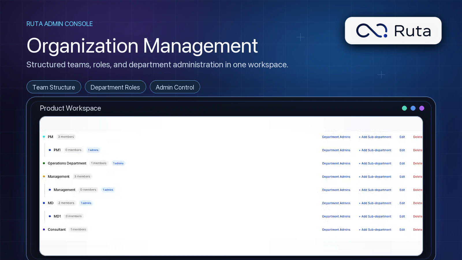The width and height of the screenshot is (462, 260).
Task: Delete the PM department
Action: point(418,137)
